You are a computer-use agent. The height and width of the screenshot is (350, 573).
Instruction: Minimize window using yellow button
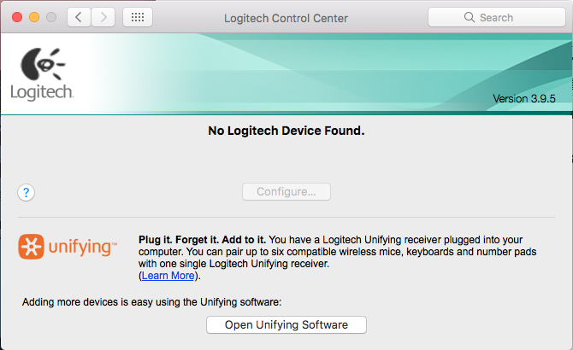tap(34, 17)
